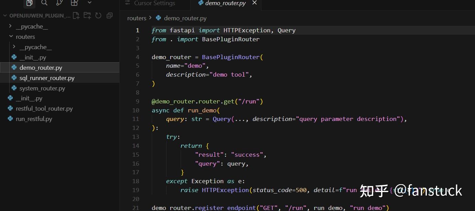Close the demo_router.py editor tab
475x211 pixels.
(255, 3)
